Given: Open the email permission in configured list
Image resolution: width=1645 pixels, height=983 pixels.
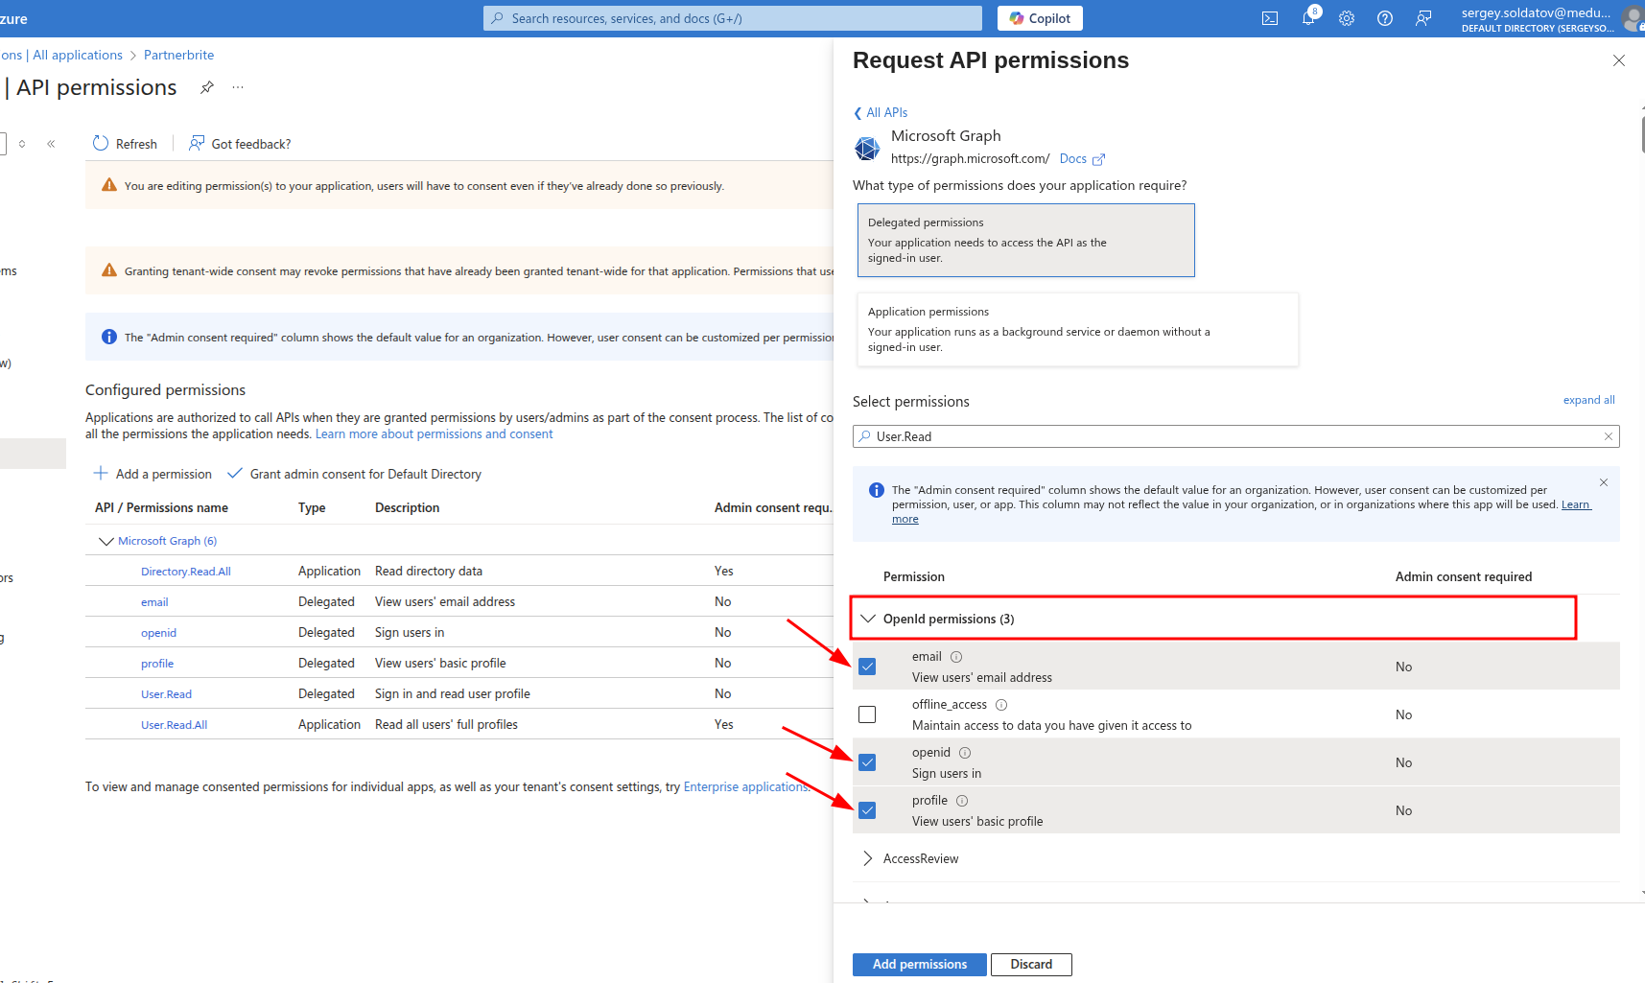Looking at the screenshot, I should [x=154, y=602].
